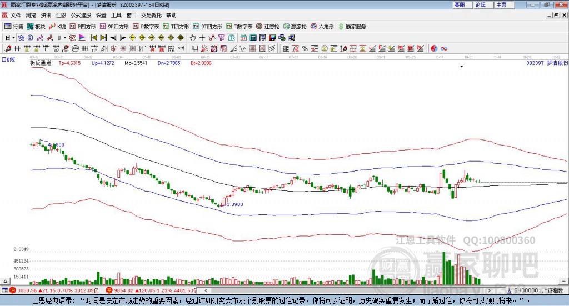The height and width of the screenshot is (306, 569).
Task: Click the 客服 customer service button
Action: 462,4
